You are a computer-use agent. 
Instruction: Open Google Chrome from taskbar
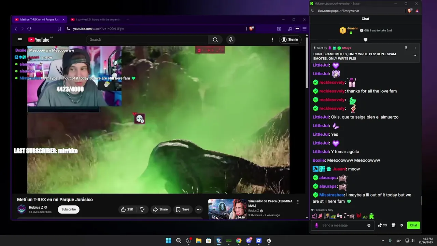click(x=239, y=241)
